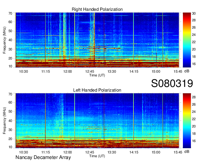Click the Left Handed Polarization color bar

coord(187,121)
